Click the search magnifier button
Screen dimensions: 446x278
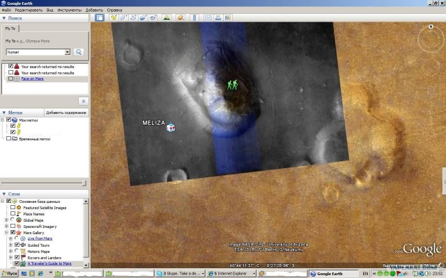pos(79,52)
